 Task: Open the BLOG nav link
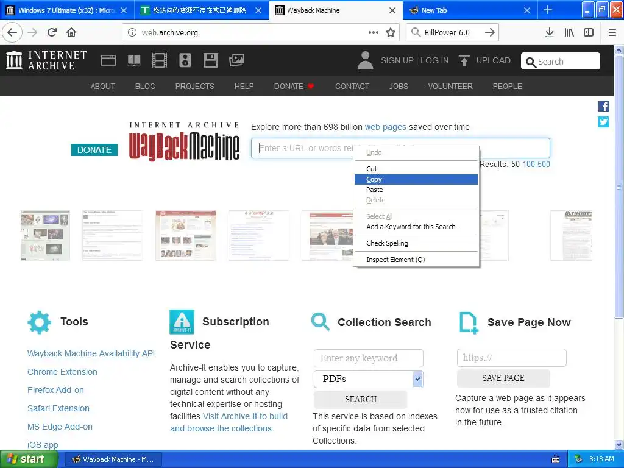click(x=145, y=87)
